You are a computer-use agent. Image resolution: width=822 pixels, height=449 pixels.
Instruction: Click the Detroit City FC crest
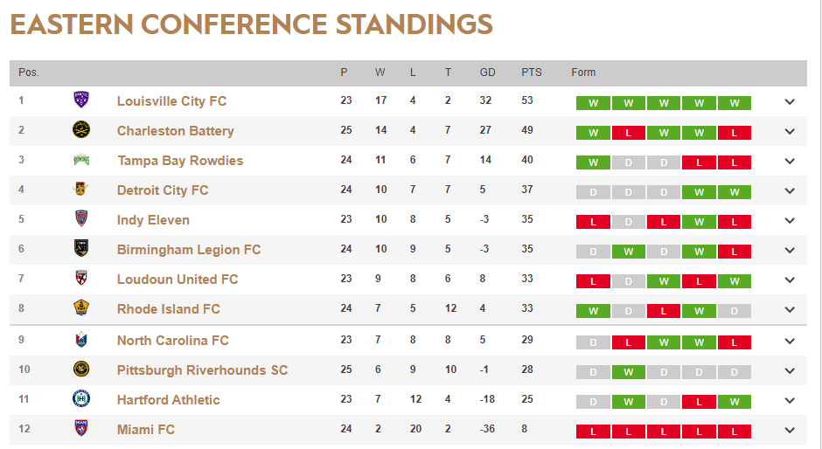pyautogui.click(x=81, y=190)
